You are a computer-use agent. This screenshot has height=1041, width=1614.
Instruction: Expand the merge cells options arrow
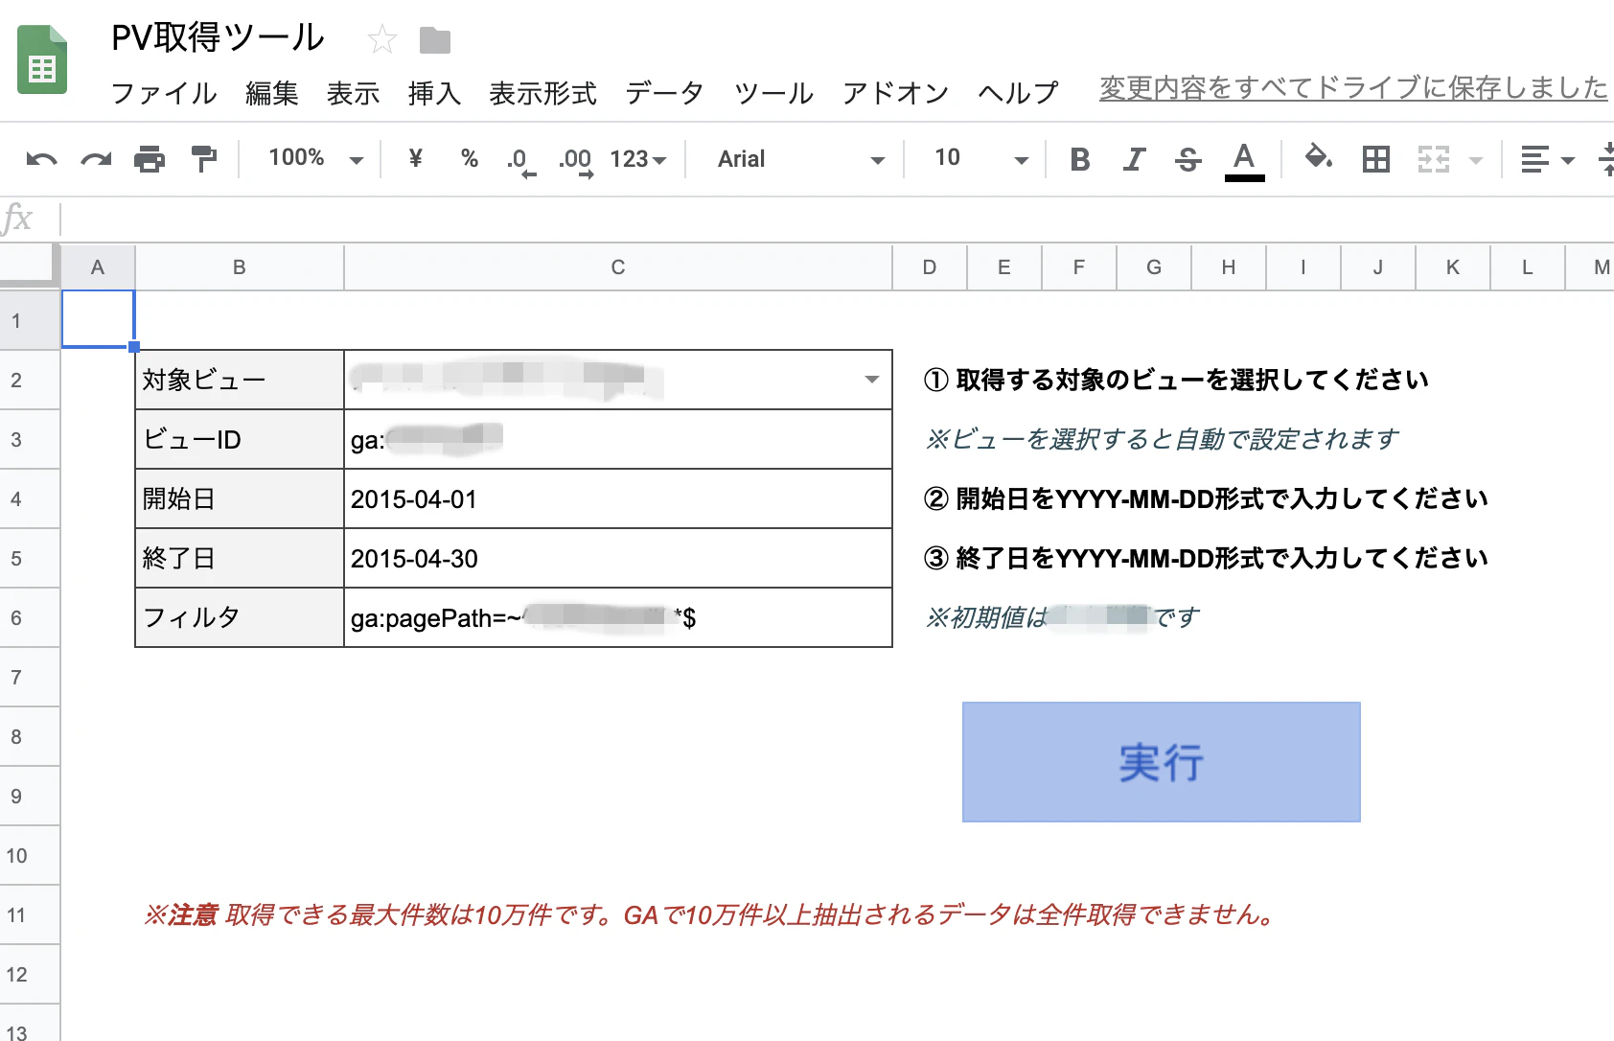pyautogui.click(x=1476, y=160)
